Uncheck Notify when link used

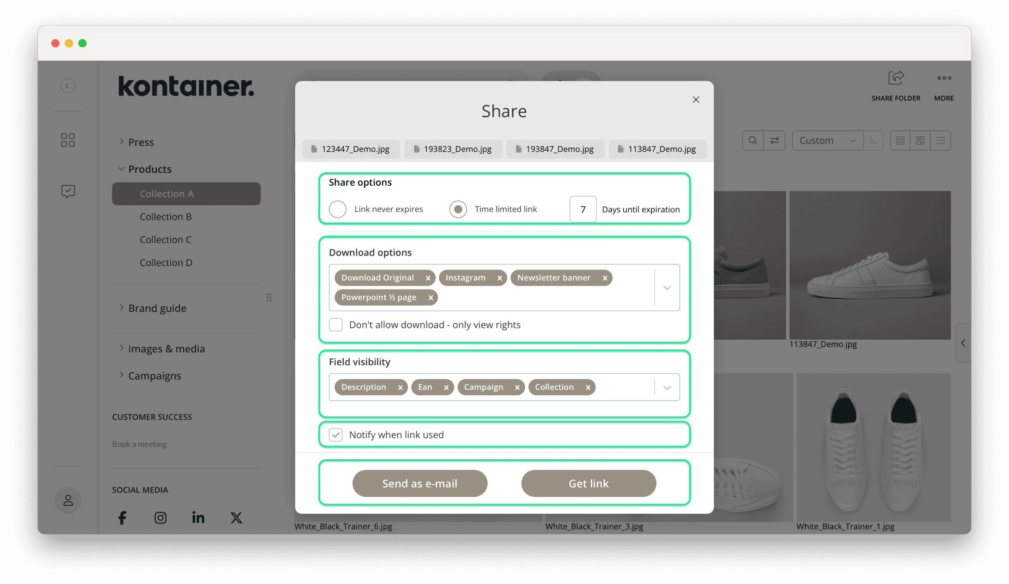click(335, 435)
